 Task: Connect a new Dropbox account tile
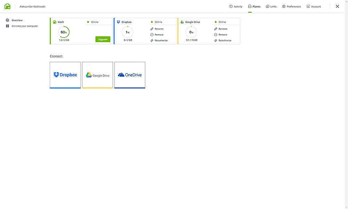(x=65, y=75)
